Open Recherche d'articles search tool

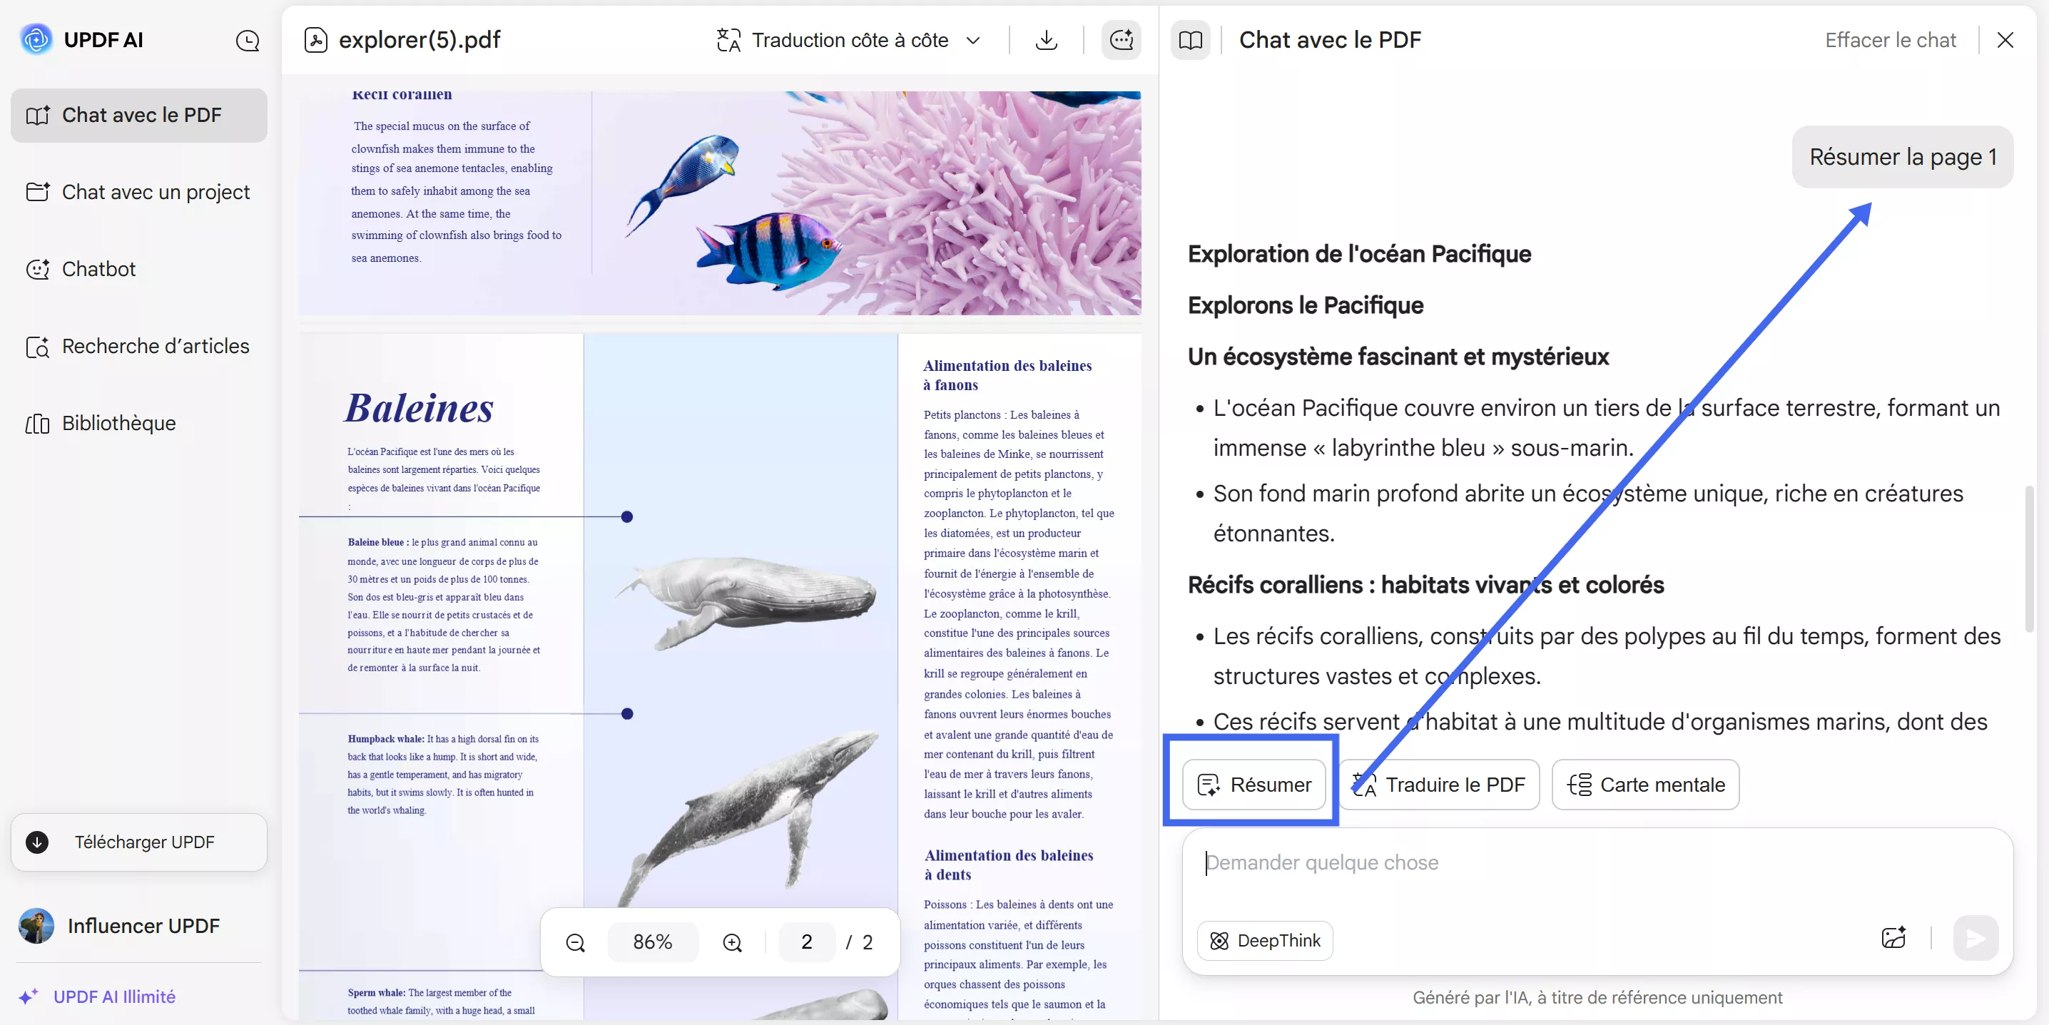click(39, 347)
